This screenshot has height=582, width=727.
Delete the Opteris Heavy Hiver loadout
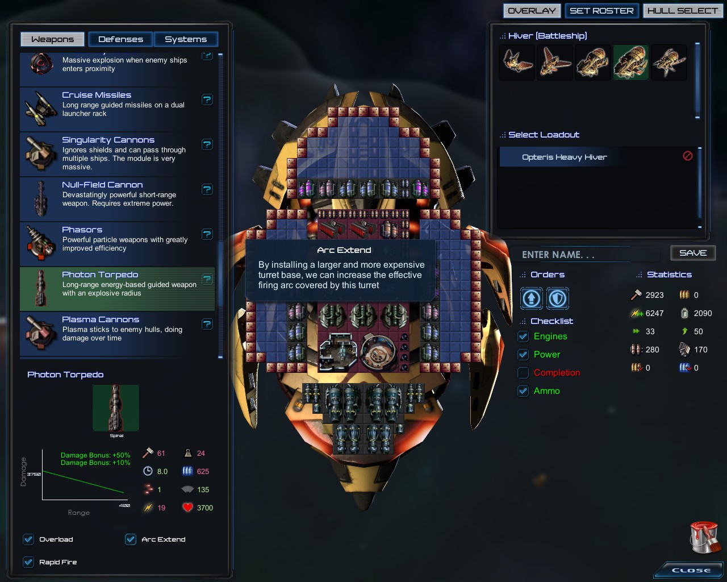pos(687,156)
